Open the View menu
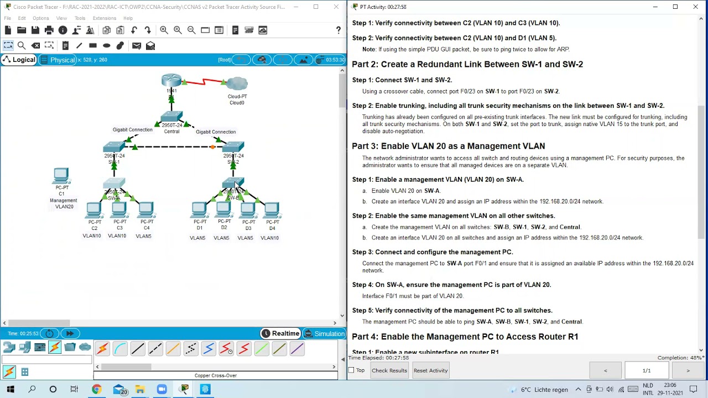708x398 pixels. tap(61, 18)
